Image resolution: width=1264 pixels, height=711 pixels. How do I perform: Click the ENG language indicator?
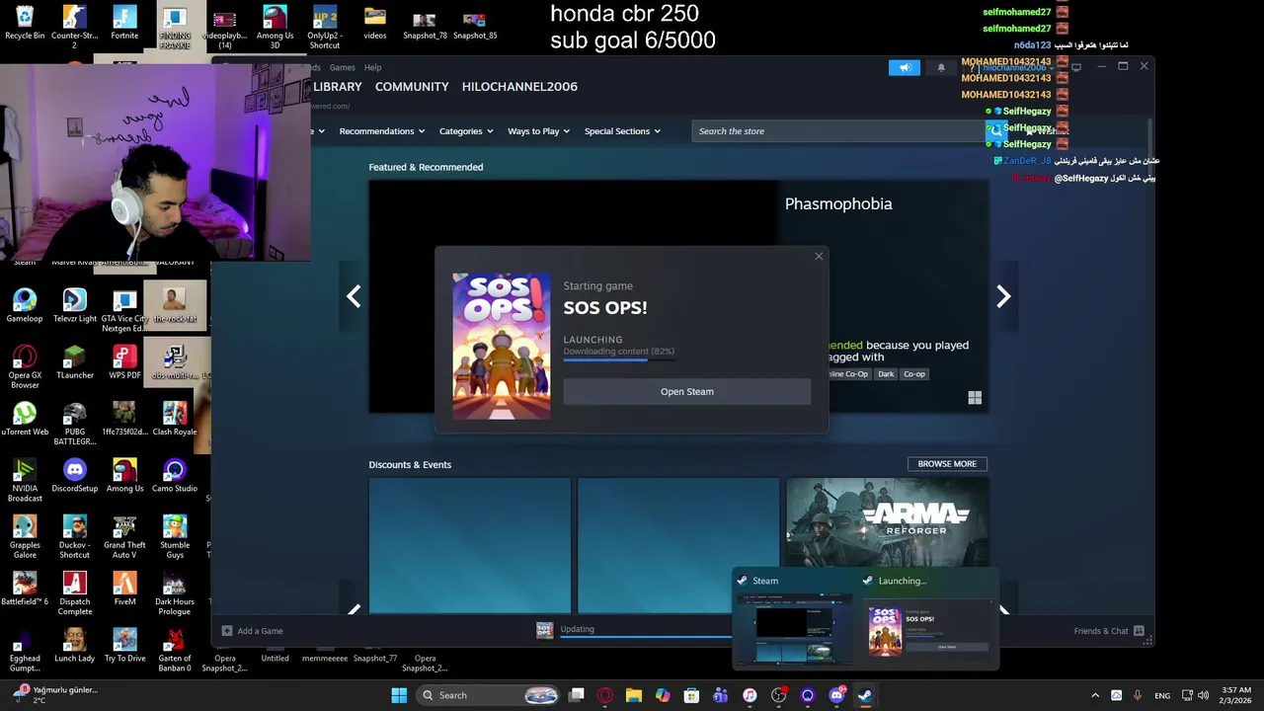(x=1162, y=695)
